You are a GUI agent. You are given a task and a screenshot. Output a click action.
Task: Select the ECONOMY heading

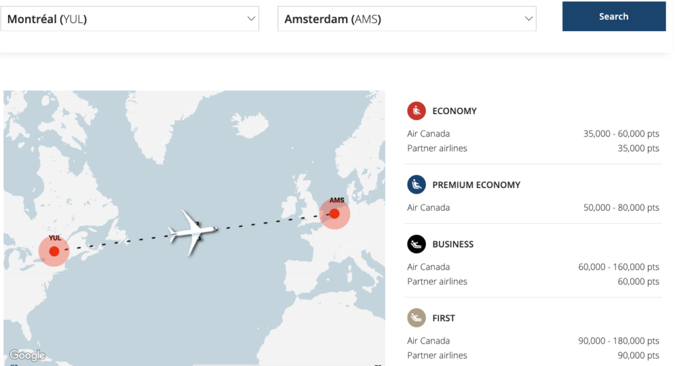[454, 111]
